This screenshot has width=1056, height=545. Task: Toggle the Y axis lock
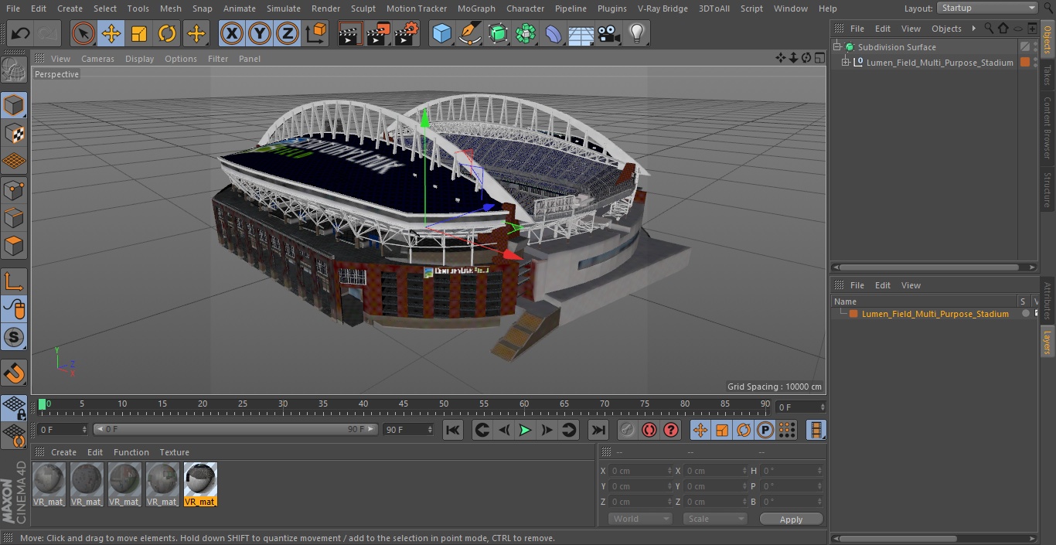pos(260,33)
